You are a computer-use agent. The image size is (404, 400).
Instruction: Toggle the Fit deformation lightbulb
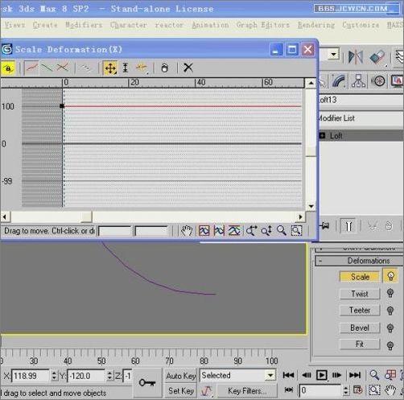[390, 345]
